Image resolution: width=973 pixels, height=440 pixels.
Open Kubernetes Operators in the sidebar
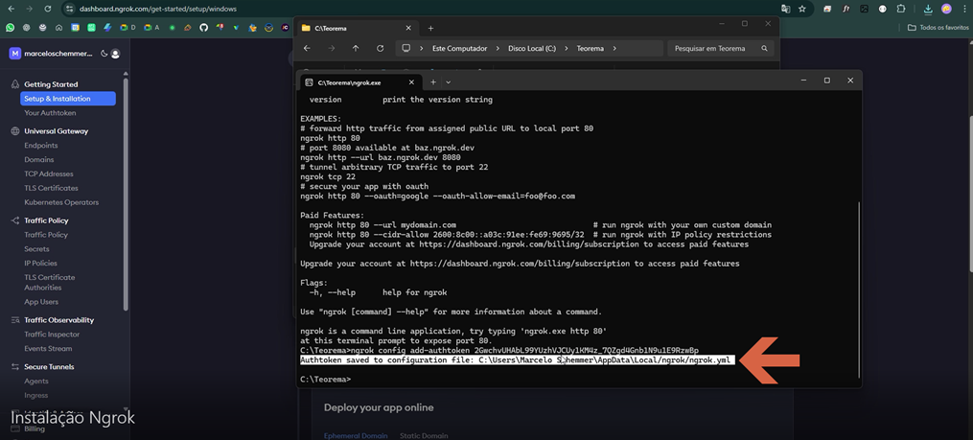pos(61,202)
